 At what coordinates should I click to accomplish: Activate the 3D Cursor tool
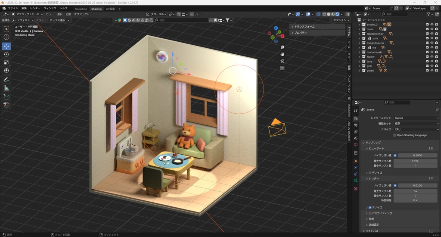[x=6, y=37]
